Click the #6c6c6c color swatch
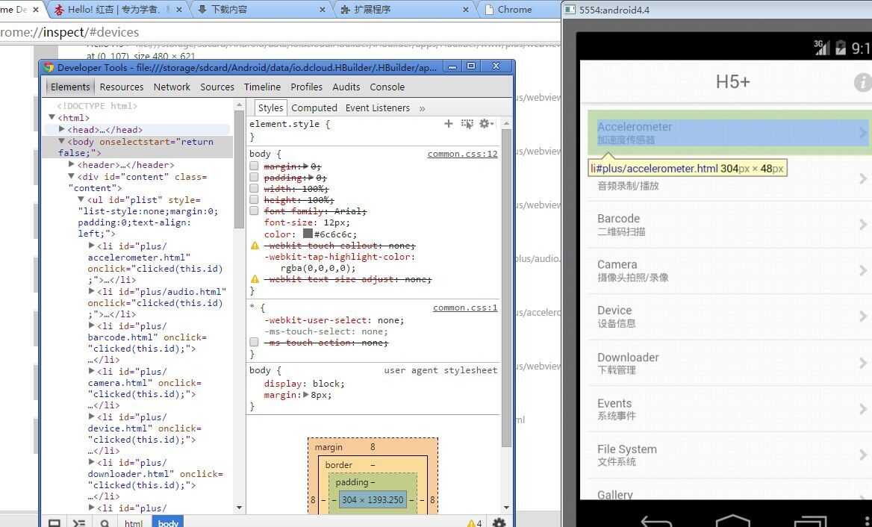The width and height of the screenshot is (872, 527). coord(308,234)
